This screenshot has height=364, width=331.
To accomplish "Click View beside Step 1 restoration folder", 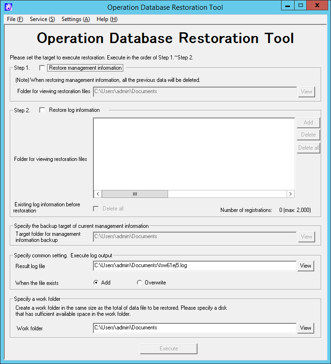I will [306, 92].
